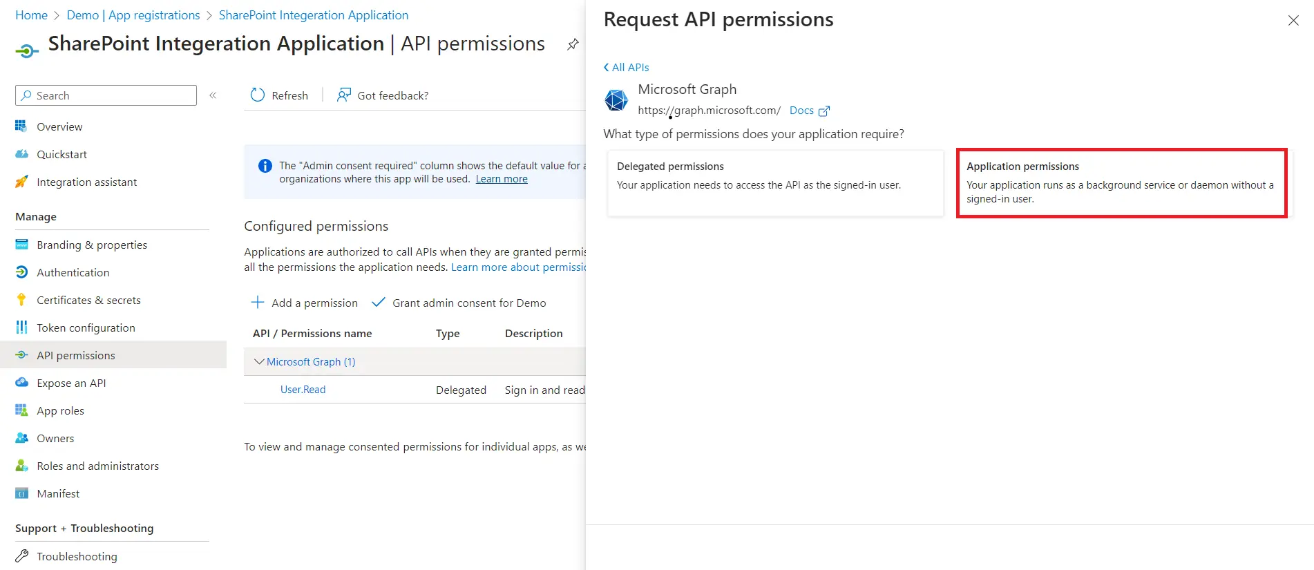Click the checkmark icon for Grant admin consent
The height and width of the screenshot is (570, 1314).
tap(379, 303)
